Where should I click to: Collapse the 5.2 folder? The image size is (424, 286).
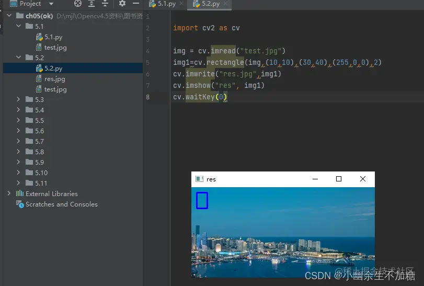(x=19, y=58)
